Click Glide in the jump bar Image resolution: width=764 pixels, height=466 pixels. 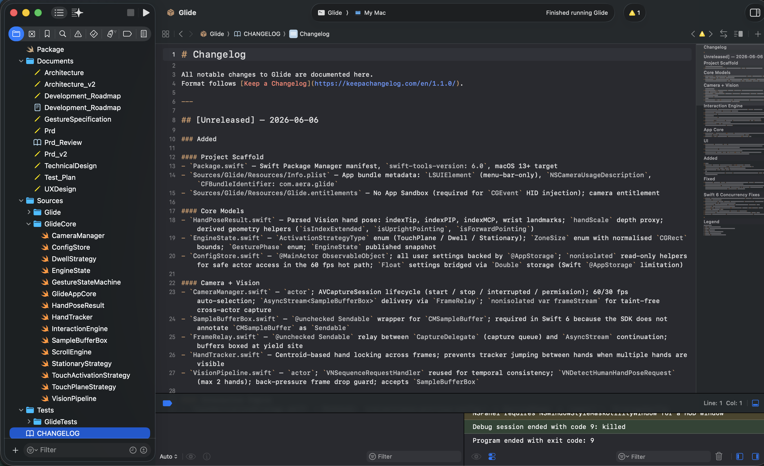coord(212,34)
